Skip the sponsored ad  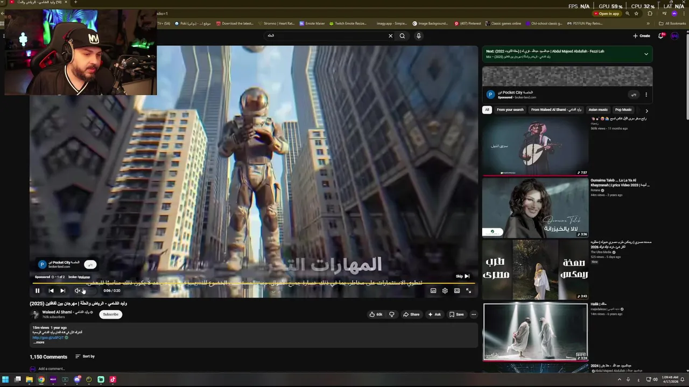click(x=463, y=276)
